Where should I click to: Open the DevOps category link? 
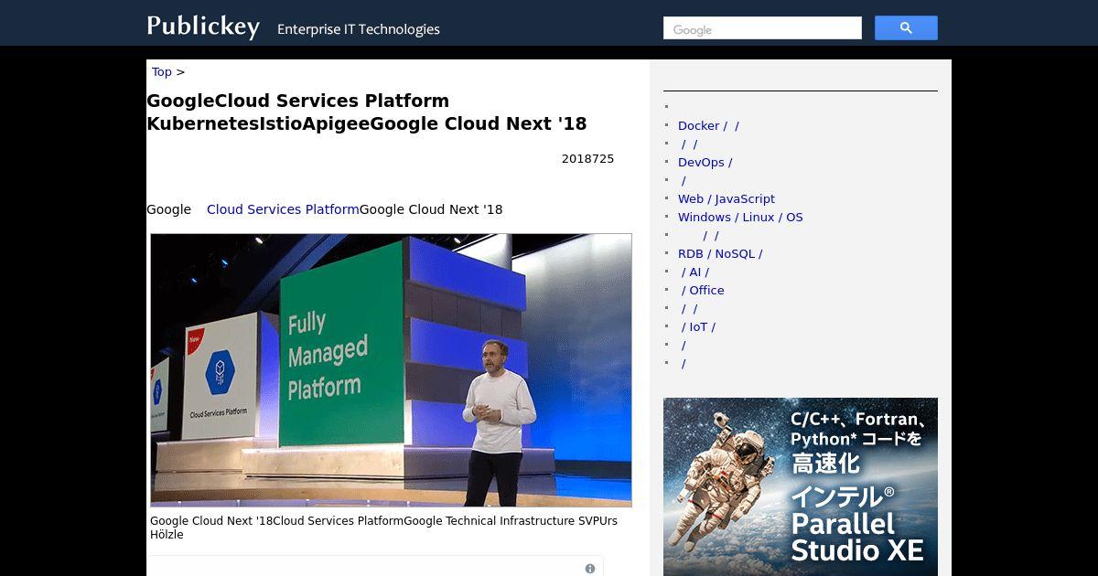[705, 163]
